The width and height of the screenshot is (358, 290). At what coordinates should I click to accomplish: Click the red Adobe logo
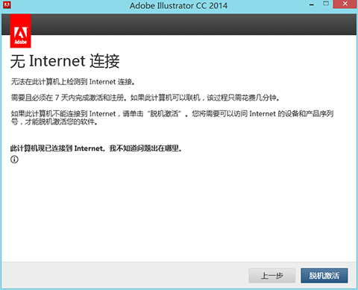coord(20,31)
